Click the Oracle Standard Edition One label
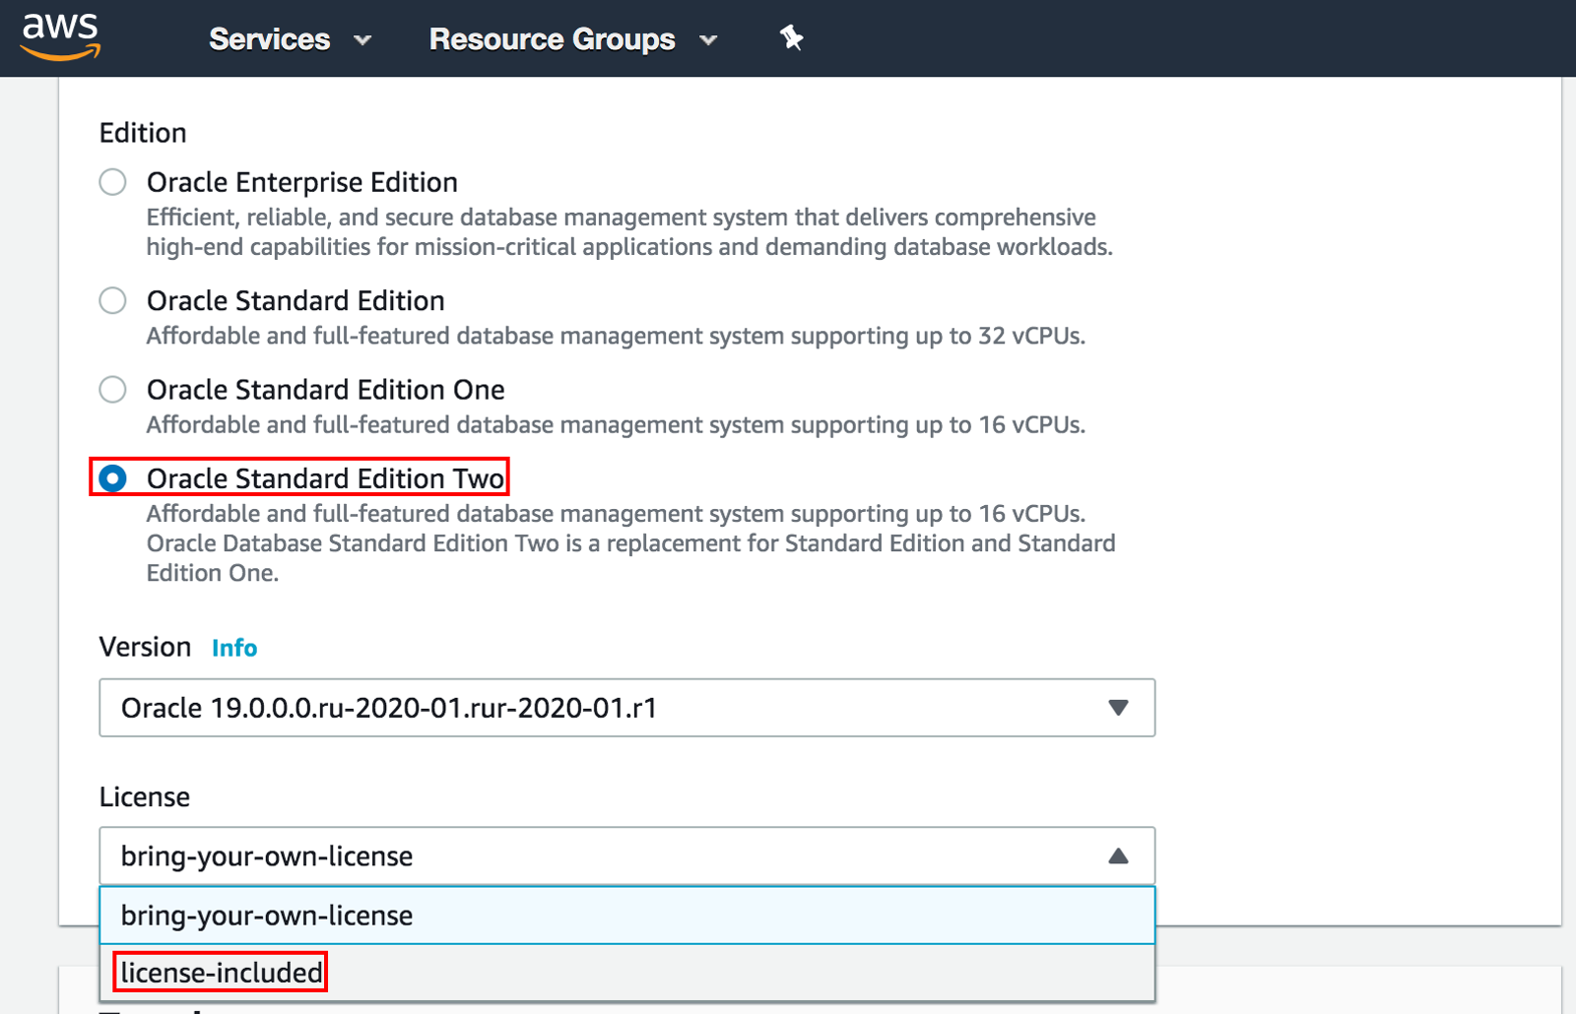 pyautogui.click(x=325, y=390)
